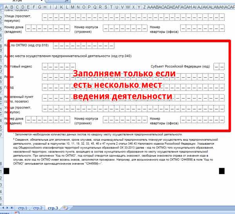Viewport: 235px width, 214px height.
Task: Go to previous sheet with the left arrow
Action: coord(3,208)
